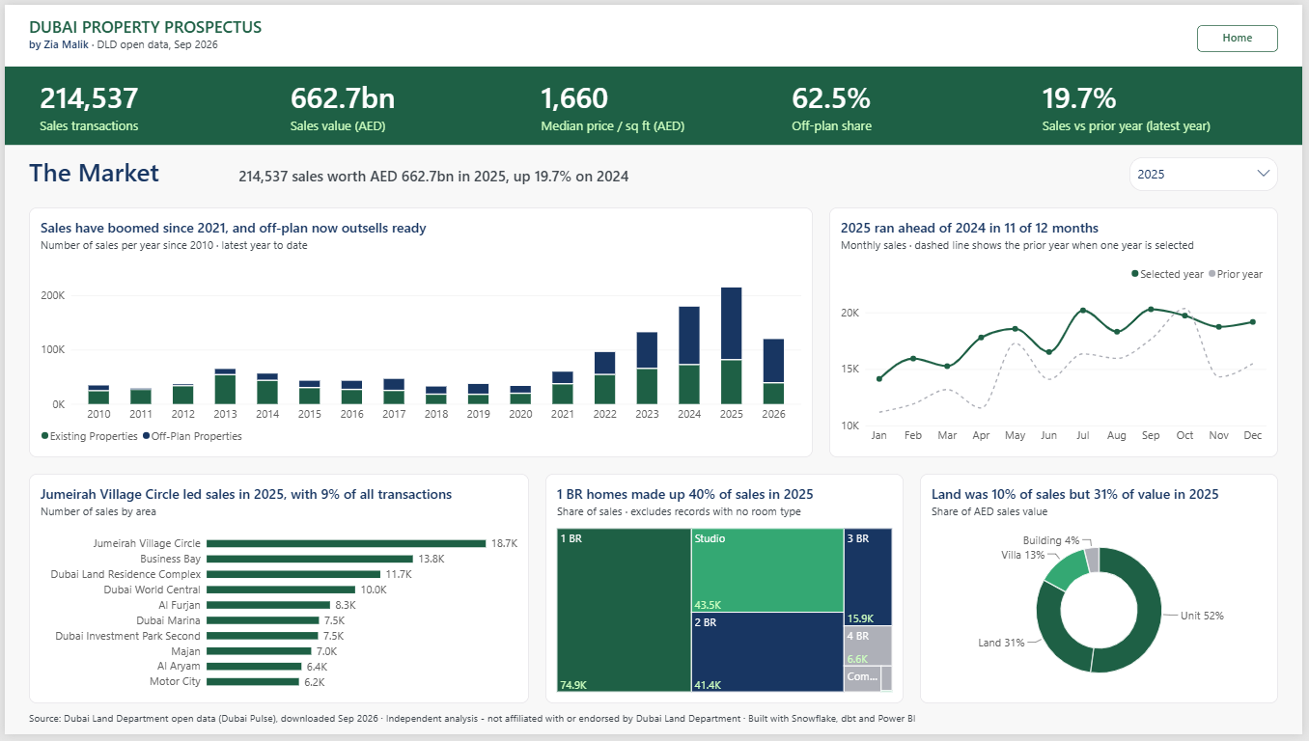Select the existing-properties segment of the 2024 bar
Screen dimensions: 1309x741
pyautogui.click(x=689, y=384)
